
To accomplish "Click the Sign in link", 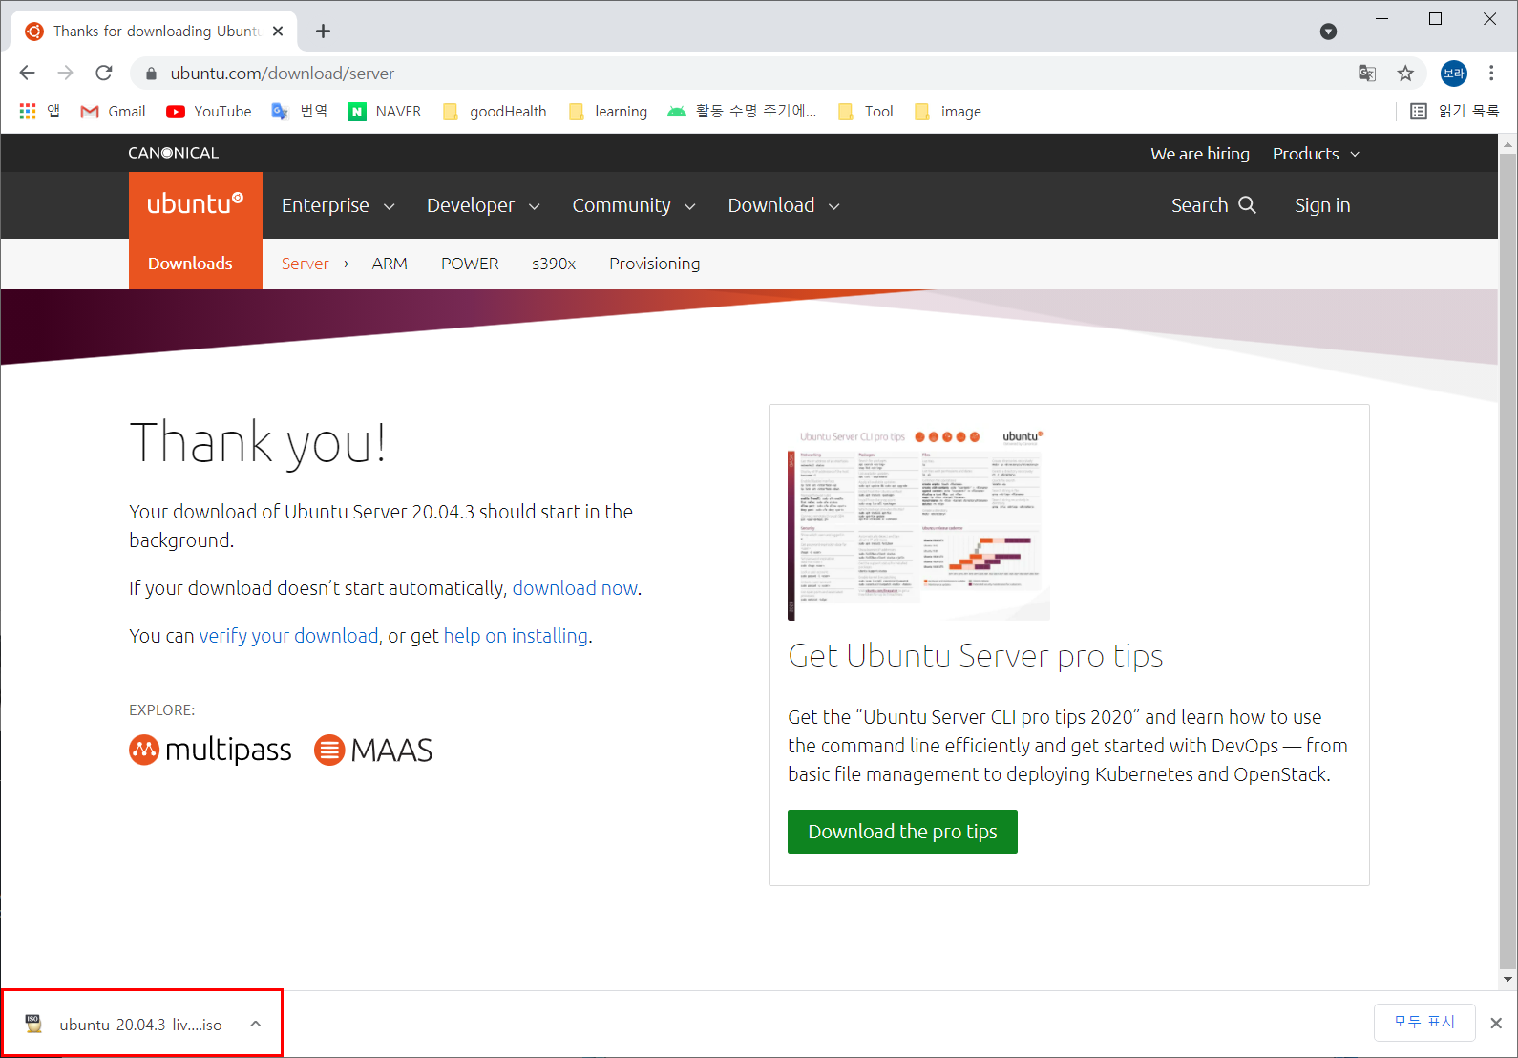I will [x=1322, y=205].
